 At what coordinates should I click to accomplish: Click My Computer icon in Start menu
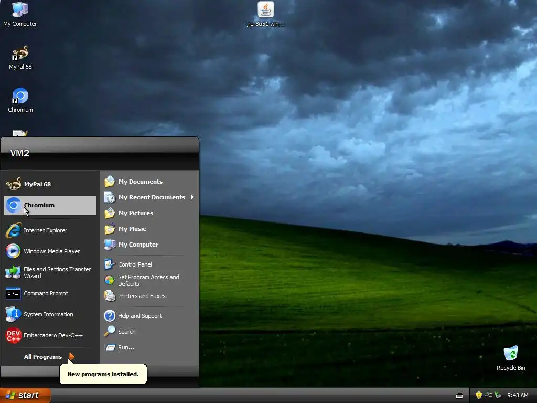[110, 245]
